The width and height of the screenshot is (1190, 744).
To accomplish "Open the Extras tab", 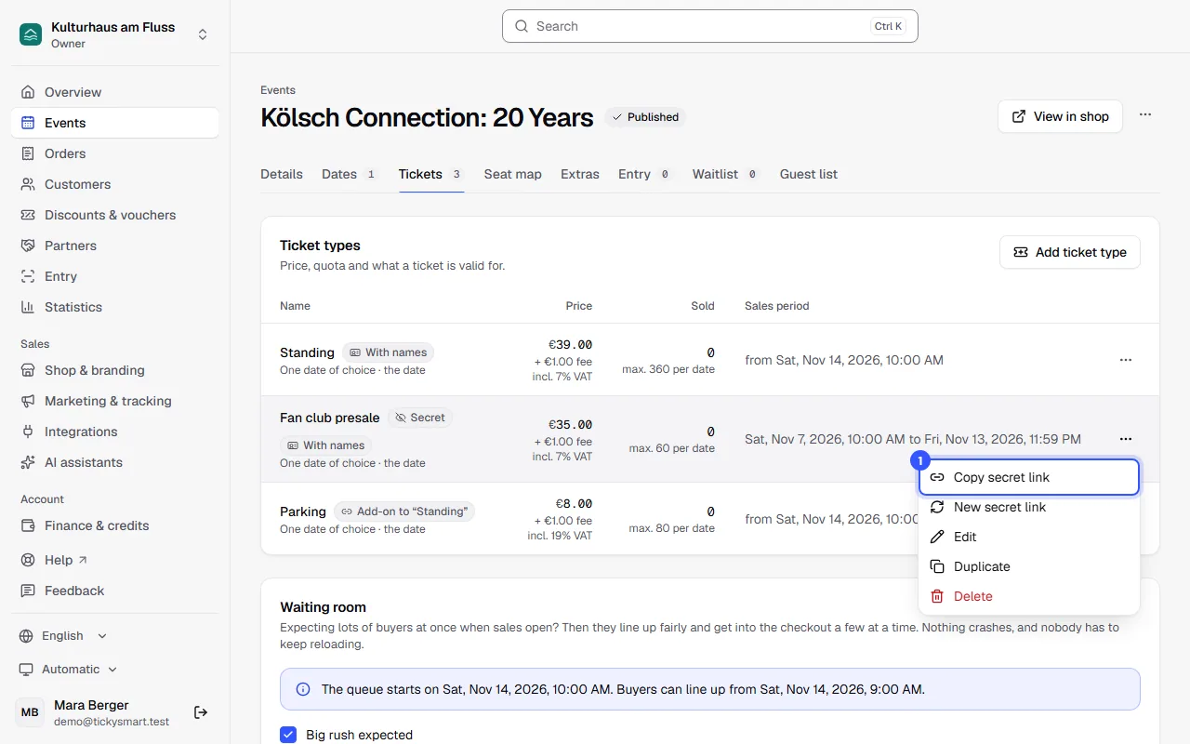I will [x=580, y=174].
